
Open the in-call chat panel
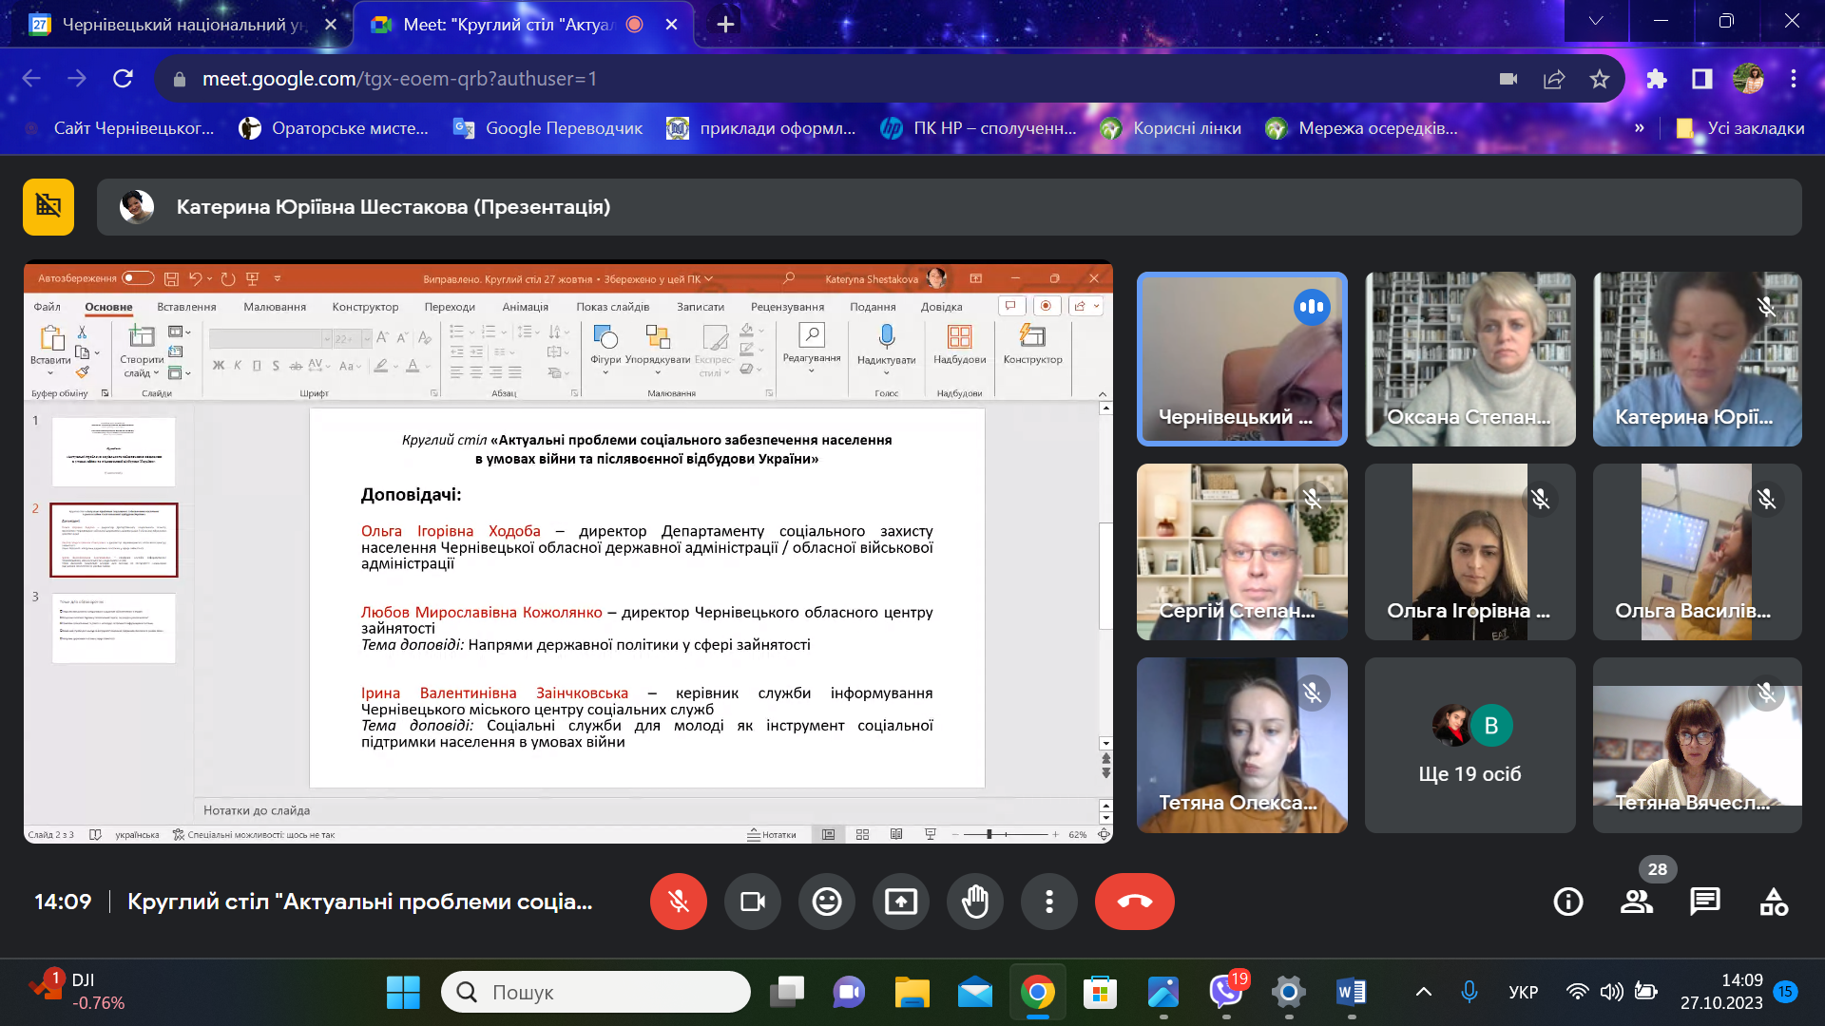point(1704,901)
